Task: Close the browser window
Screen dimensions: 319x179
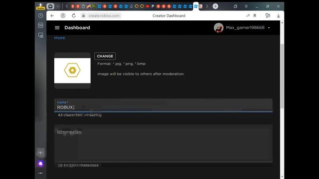Action: 278,6
